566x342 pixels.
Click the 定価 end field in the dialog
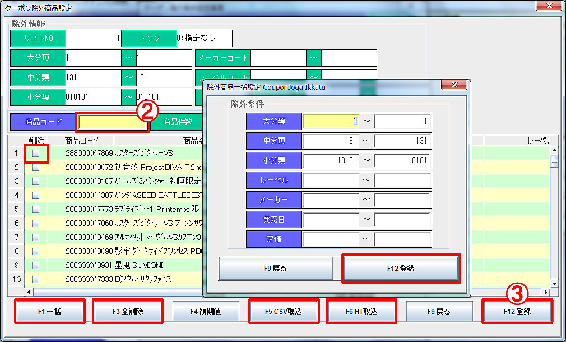tap(402, 239)
